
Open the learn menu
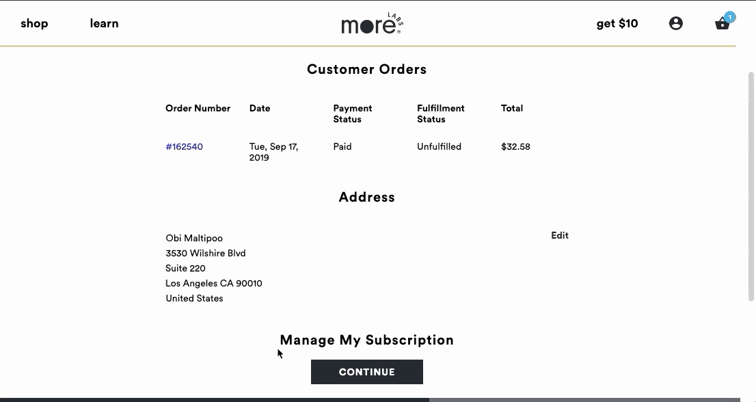coord(104,23)
